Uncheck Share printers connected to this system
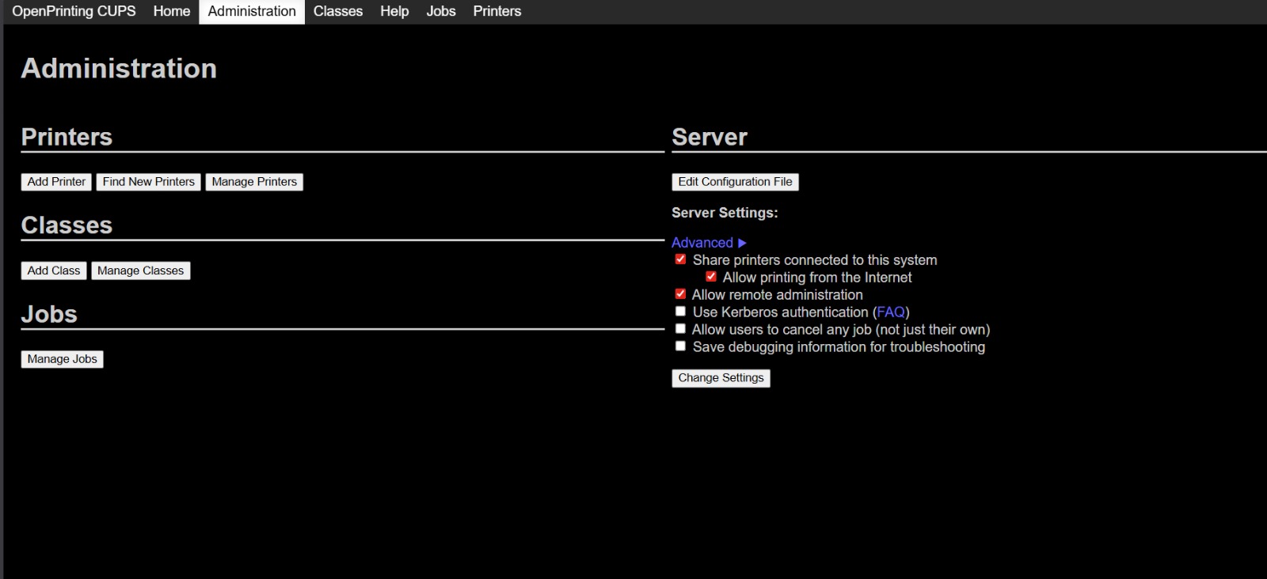1267x579 pixels. (x=680, y=259)
